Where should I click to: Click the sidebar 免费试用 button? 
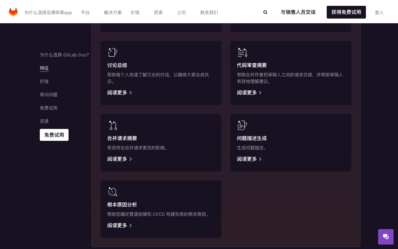point(54,135)
